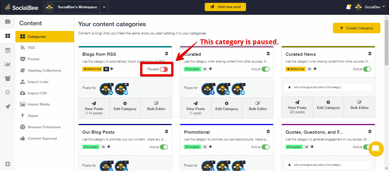The image size is (389, 172).
Task: Disable the Active switch on Our Blog Posts
Action: [x=164, y=147]
